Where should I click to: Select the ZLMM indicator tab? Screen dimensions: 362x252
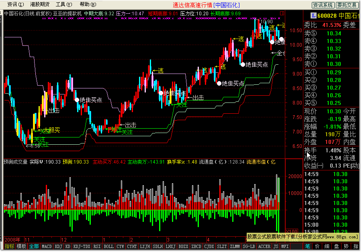pos(235,246)
